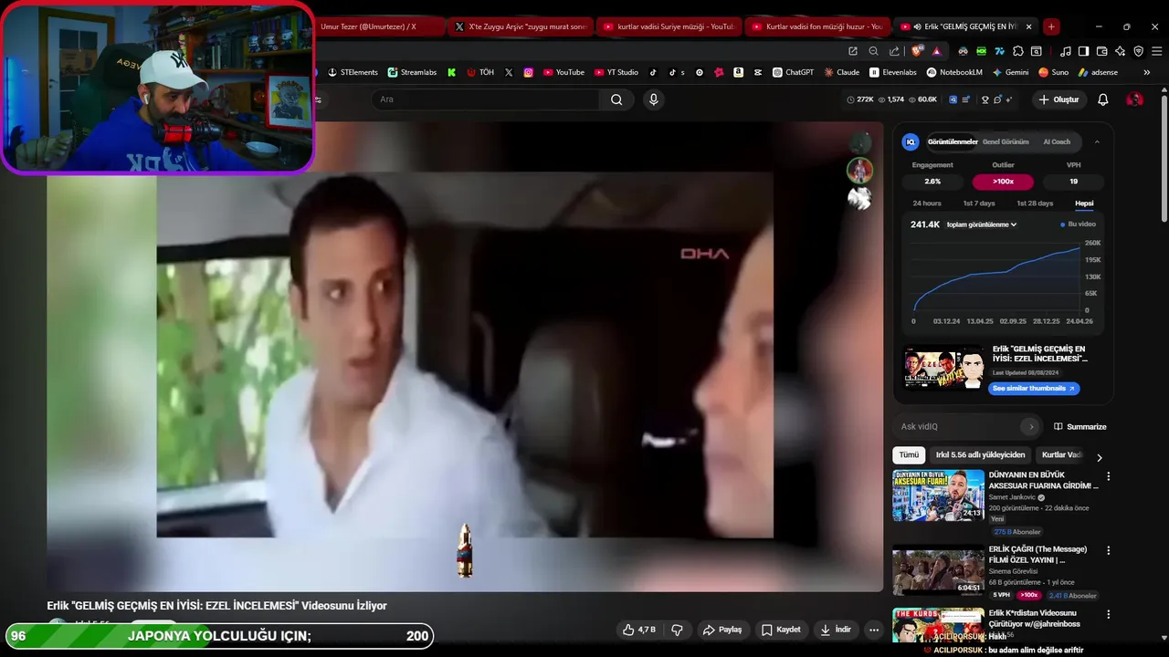Select the 1st 7 days range
The width and height of the screenshot is (1169, 657).
click(x=979, y=203)
